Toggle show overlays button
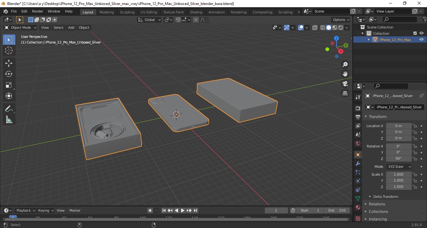The image size is (427, 228). point(301,28)
